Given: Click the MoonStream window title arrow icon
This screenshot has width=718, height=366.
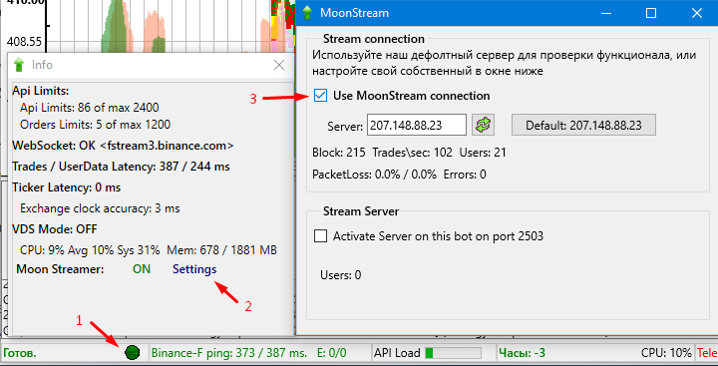Looking at the screenshot, I should click(308, 12).
